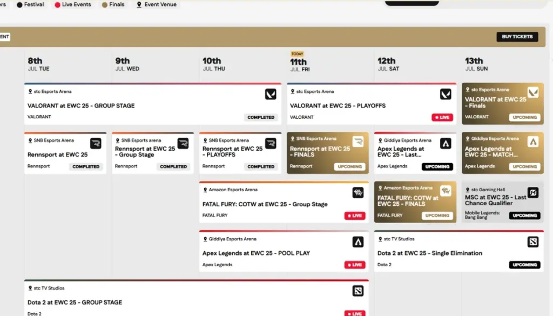The height and width of the screenshot is (316, 553).
Task: Click the Dota 2 logo on Single Elimination card
Action: coord(533,241)
